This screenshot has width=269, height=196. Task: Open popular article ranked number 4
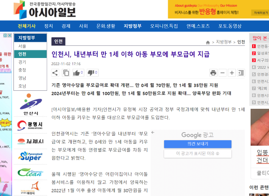260,67
